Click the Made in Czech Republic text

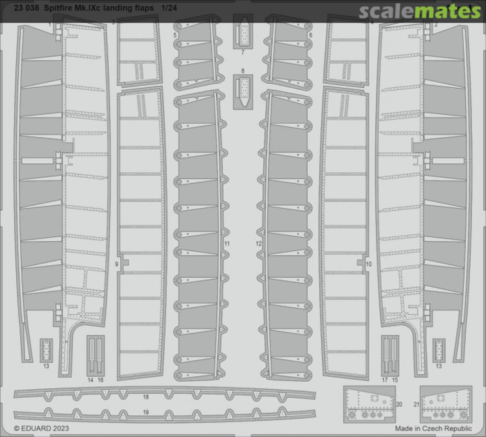tap(433, 428)
